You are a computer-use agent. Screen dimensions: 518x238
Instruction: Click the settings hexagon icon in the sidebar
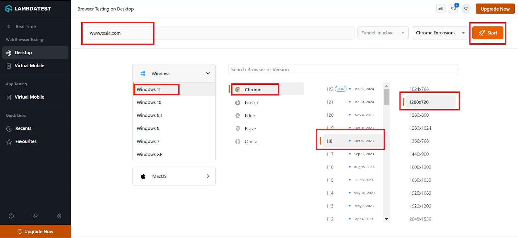coord(59,216)
